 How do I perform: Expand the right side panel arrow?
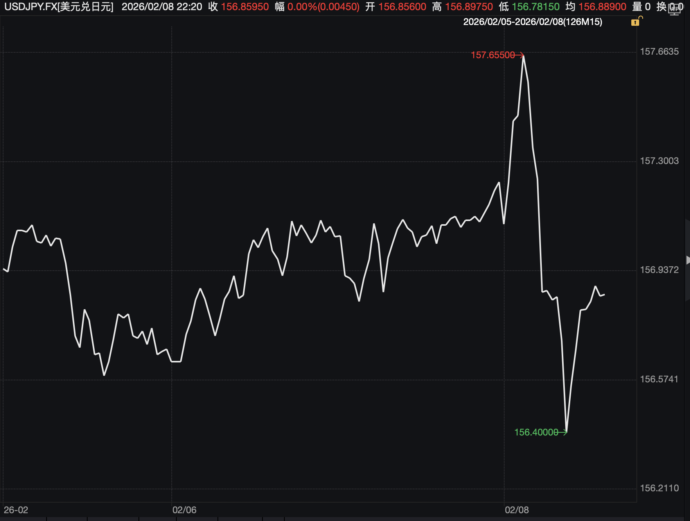tap(687, 260)
